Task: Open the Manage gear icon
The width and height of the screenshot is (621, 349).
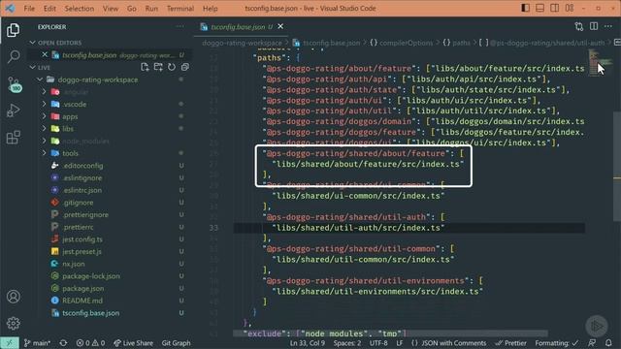Action: [13, 323]
